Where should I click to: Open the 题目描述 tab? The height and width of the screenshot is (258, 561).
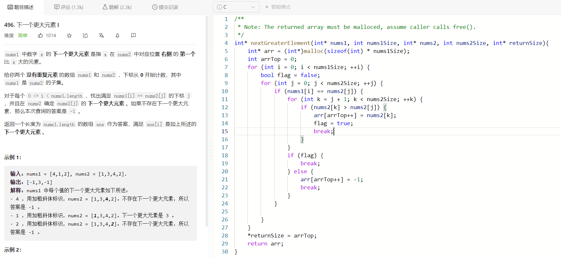(21, 7)
